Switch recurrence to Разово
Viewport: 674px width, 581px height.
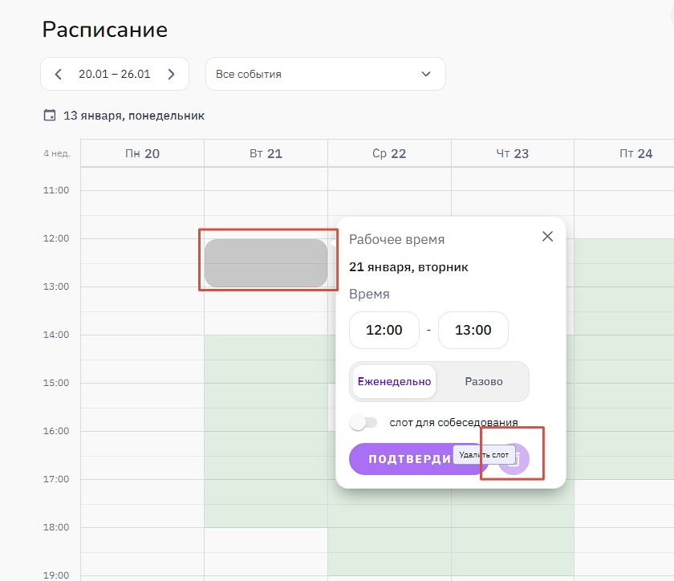click(484, 381)
